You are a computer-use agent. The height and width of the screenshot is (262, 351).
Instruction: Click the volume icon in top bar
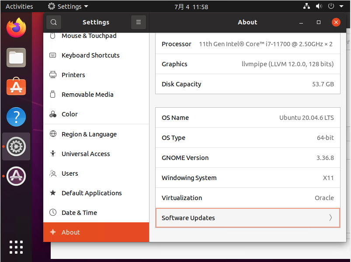(x=319, y=7)
